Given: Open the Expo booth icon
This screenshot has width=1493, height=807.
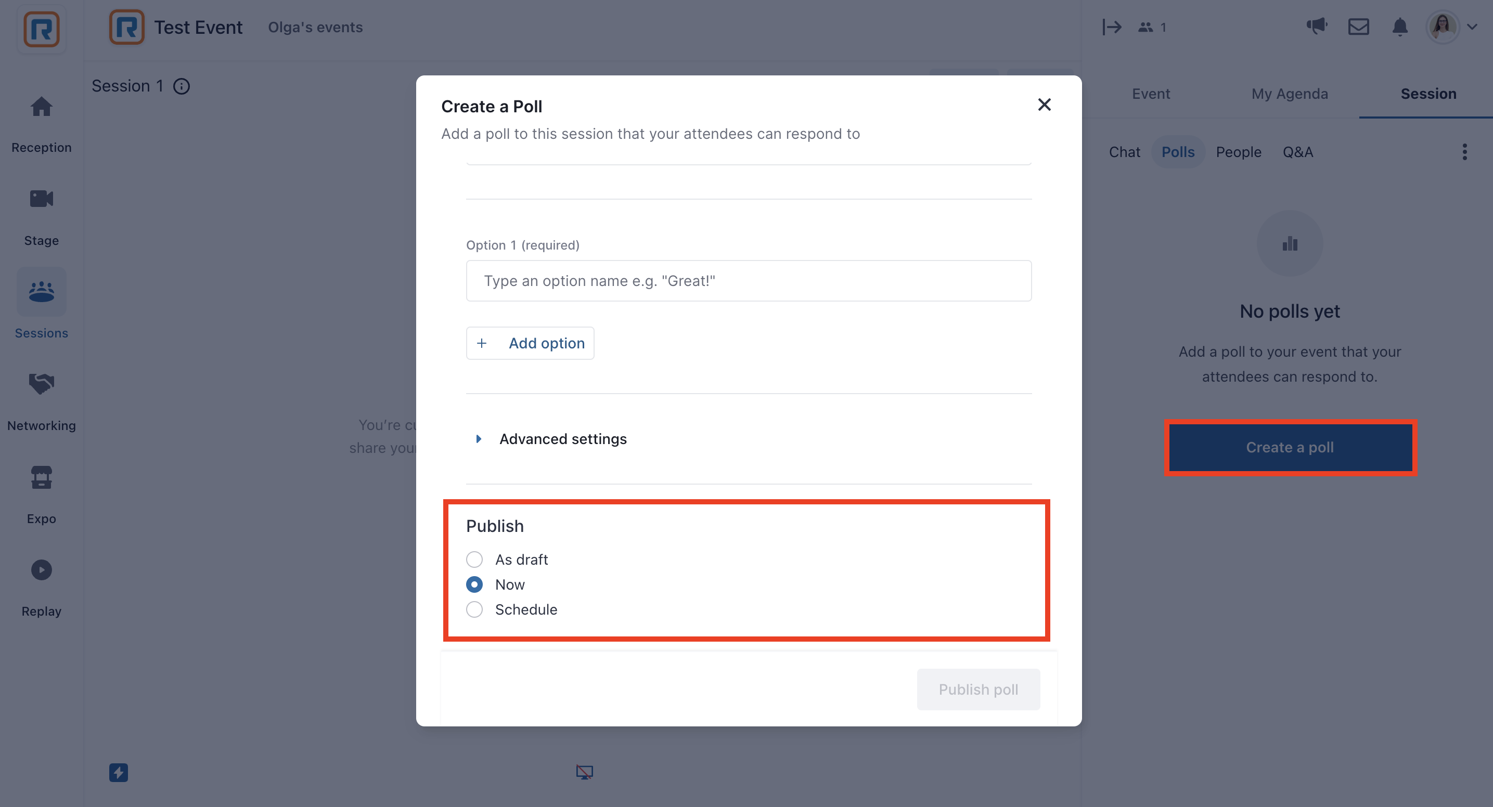Looking at the screenshot, I should pyautogui.click(x=41, y=477).
